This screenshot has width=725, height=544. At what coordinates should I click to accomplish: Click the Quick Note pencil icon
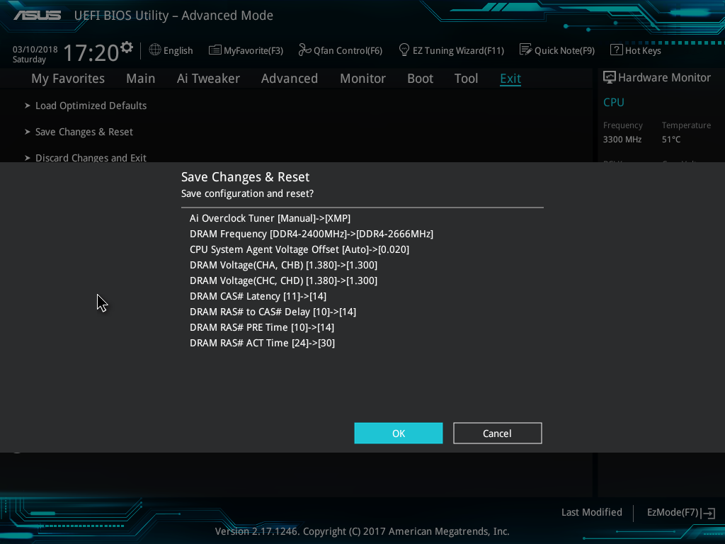(526, 50)
